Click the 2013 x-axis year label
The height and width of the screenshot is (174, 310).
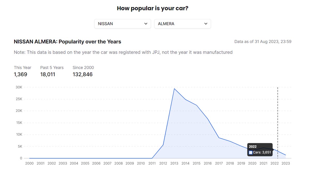click(174, 163)
